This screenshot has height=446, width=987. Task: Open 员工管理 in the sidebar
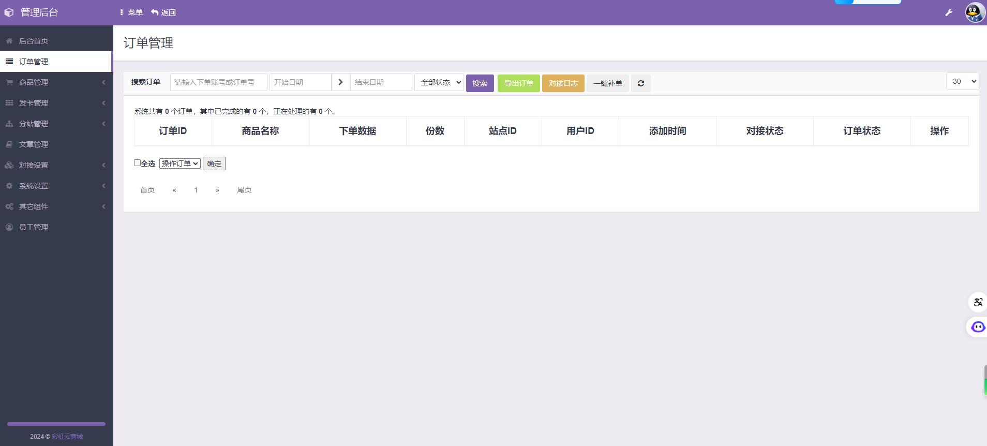pos(34,227)
